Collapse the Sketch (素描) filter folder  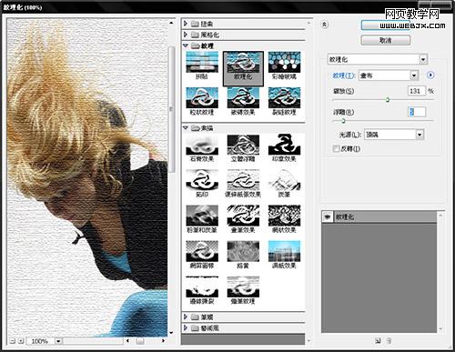pyautogui.click(x=186, y=128)
